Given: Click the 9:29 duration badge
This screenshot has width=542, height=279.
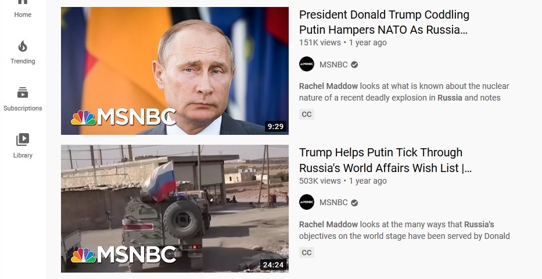Looking at the screenshot, I should (x=275, y=127).
